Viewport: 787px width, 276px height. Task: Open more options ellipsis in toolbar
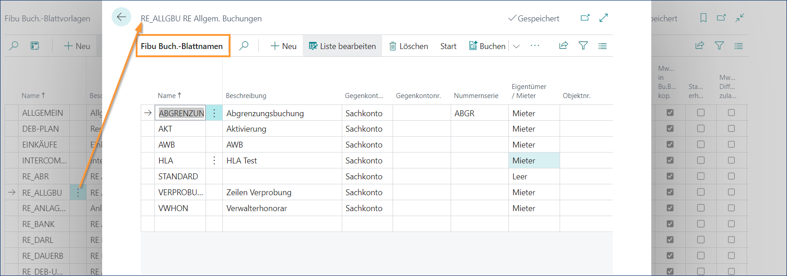point(535,46)
